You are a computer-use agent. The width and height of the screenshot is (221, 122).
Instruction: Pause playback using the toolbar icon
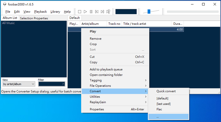click(x=91, y=12)
